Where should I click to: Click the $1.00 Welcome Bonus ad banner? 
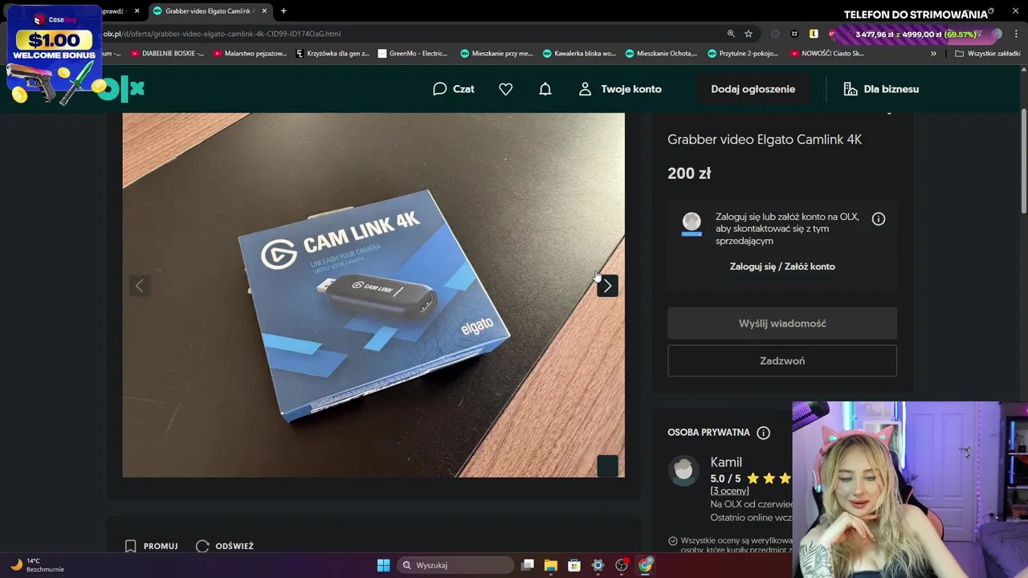coord(53,55)
